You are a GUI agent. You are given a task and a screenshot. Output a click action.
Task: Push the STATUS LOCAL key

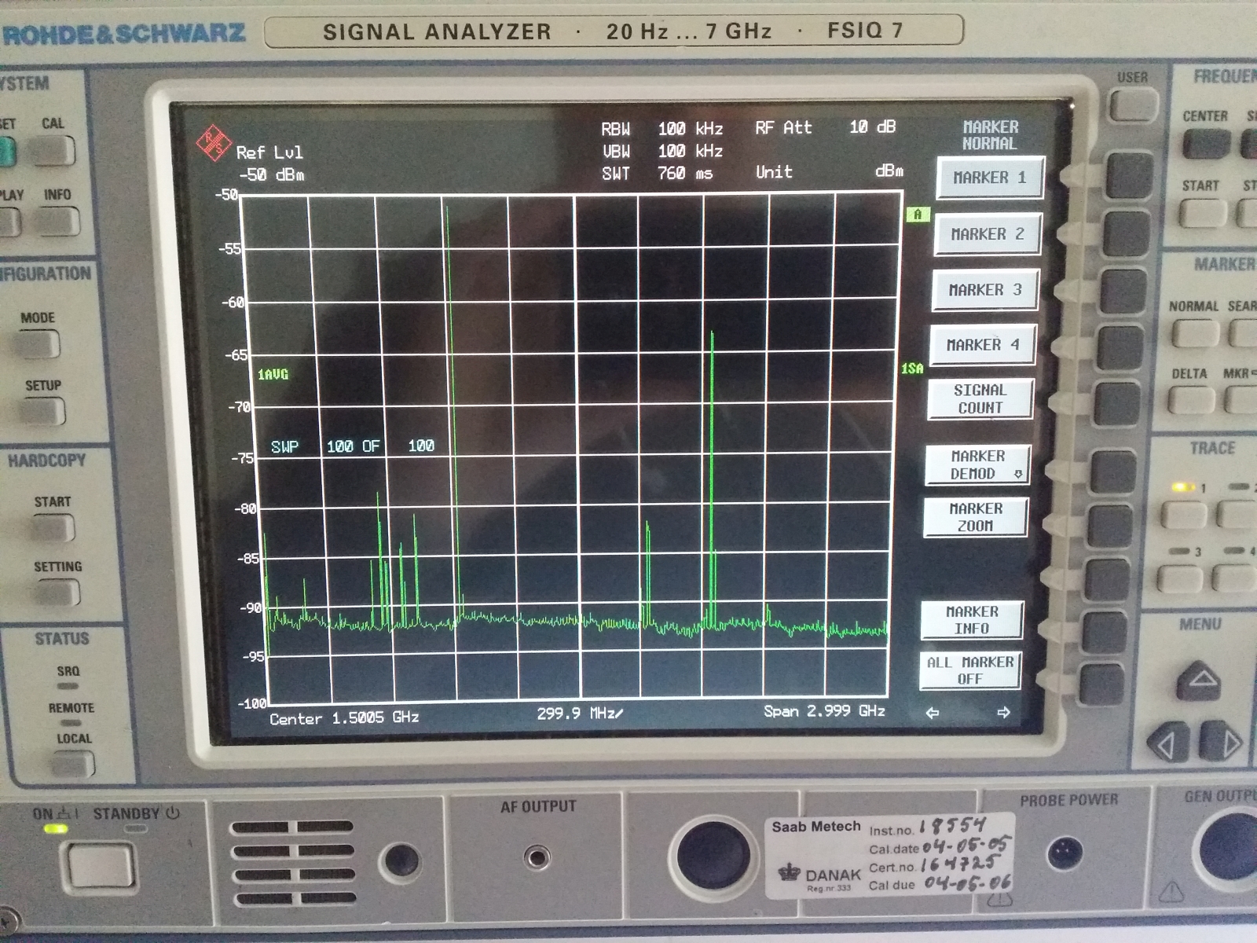click(x=73, y=764)
